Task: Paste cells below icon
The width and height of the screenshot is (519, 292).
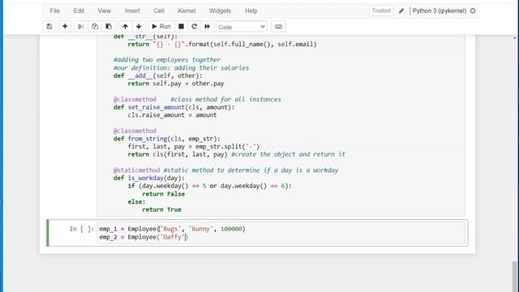Action: 109,27
